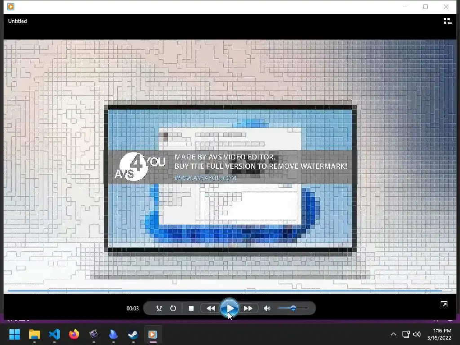View the video full screen
This screenshot has height=345, width=460.
(x=444, y=304)
